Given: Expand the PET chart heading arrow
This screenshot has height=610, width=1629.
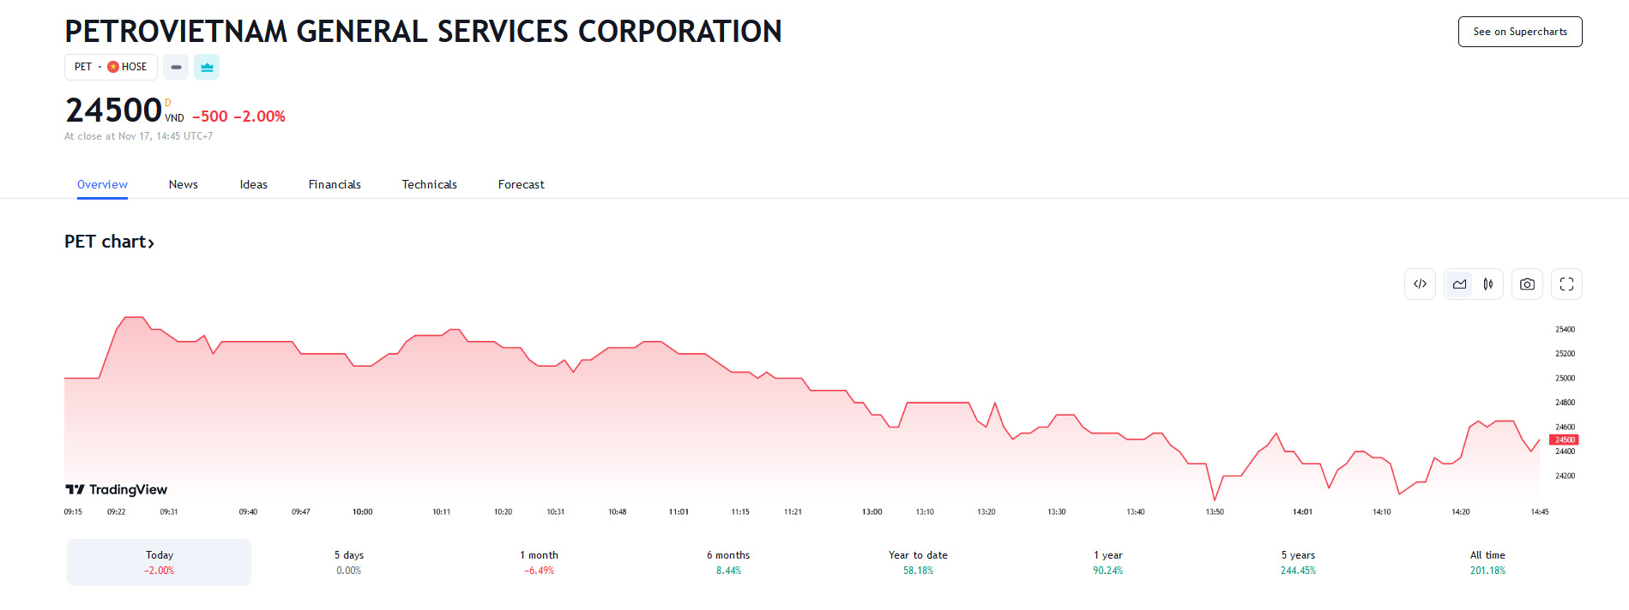Looking at the screenshot, I should coord(151,243).
